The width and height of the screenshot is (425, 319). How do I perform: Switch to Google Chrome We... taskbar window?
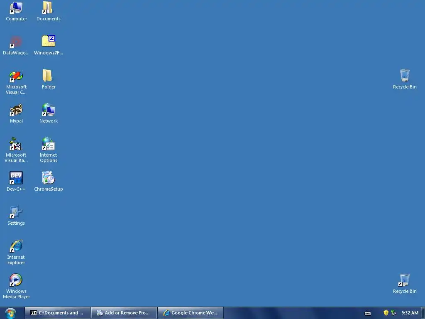pyautogui.click(x=191, y=313)
